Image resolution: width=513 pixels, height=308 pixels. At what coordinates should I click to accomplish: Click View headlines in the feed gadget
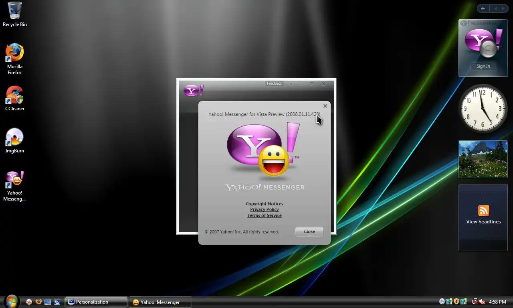tap(483, 222)
